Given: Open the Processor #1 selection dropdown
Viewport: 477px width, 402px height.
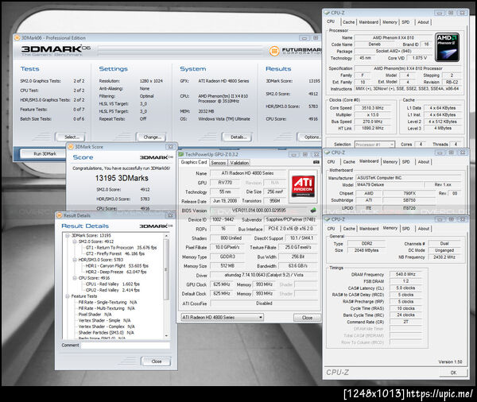Looking at the screenshot, I should coord(374,145).
